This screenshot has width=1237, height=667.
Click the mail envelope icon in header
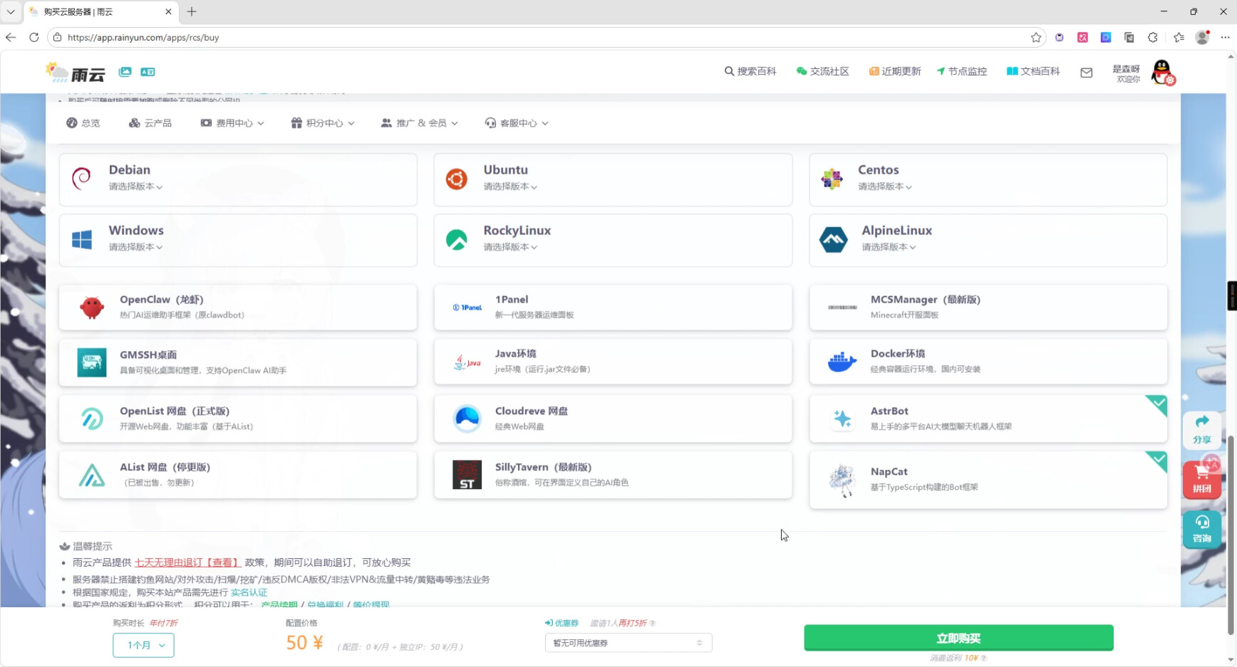click(x=1086, y=73)
